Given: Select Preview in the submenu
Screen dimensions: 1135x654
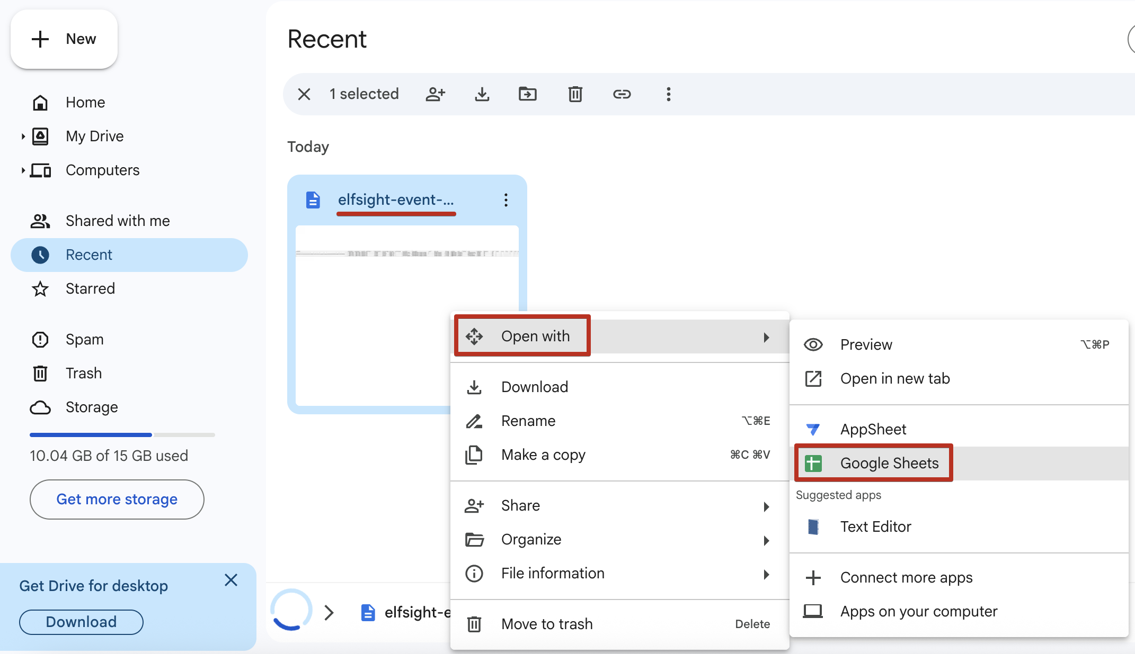Looking at the screenshot, I should point(866,345).
